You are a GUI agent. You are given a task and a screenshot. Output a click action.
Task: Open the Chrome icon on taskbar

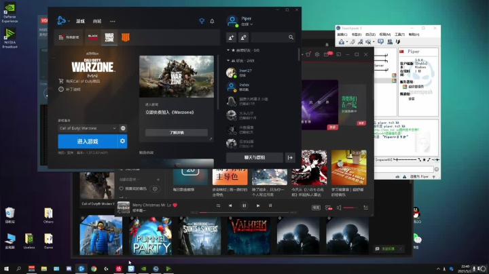[x=94, y=269]
